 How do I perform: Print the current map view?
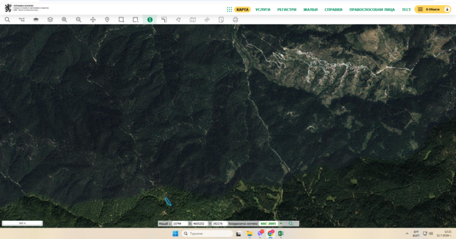click(235, 20)
